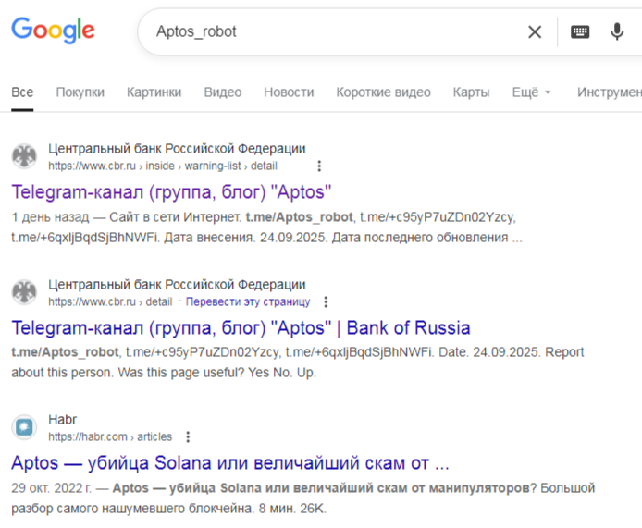Click 'Was this page useful? Yes No. Up.' snippet

pyautogui.click(x=217, y=373)
